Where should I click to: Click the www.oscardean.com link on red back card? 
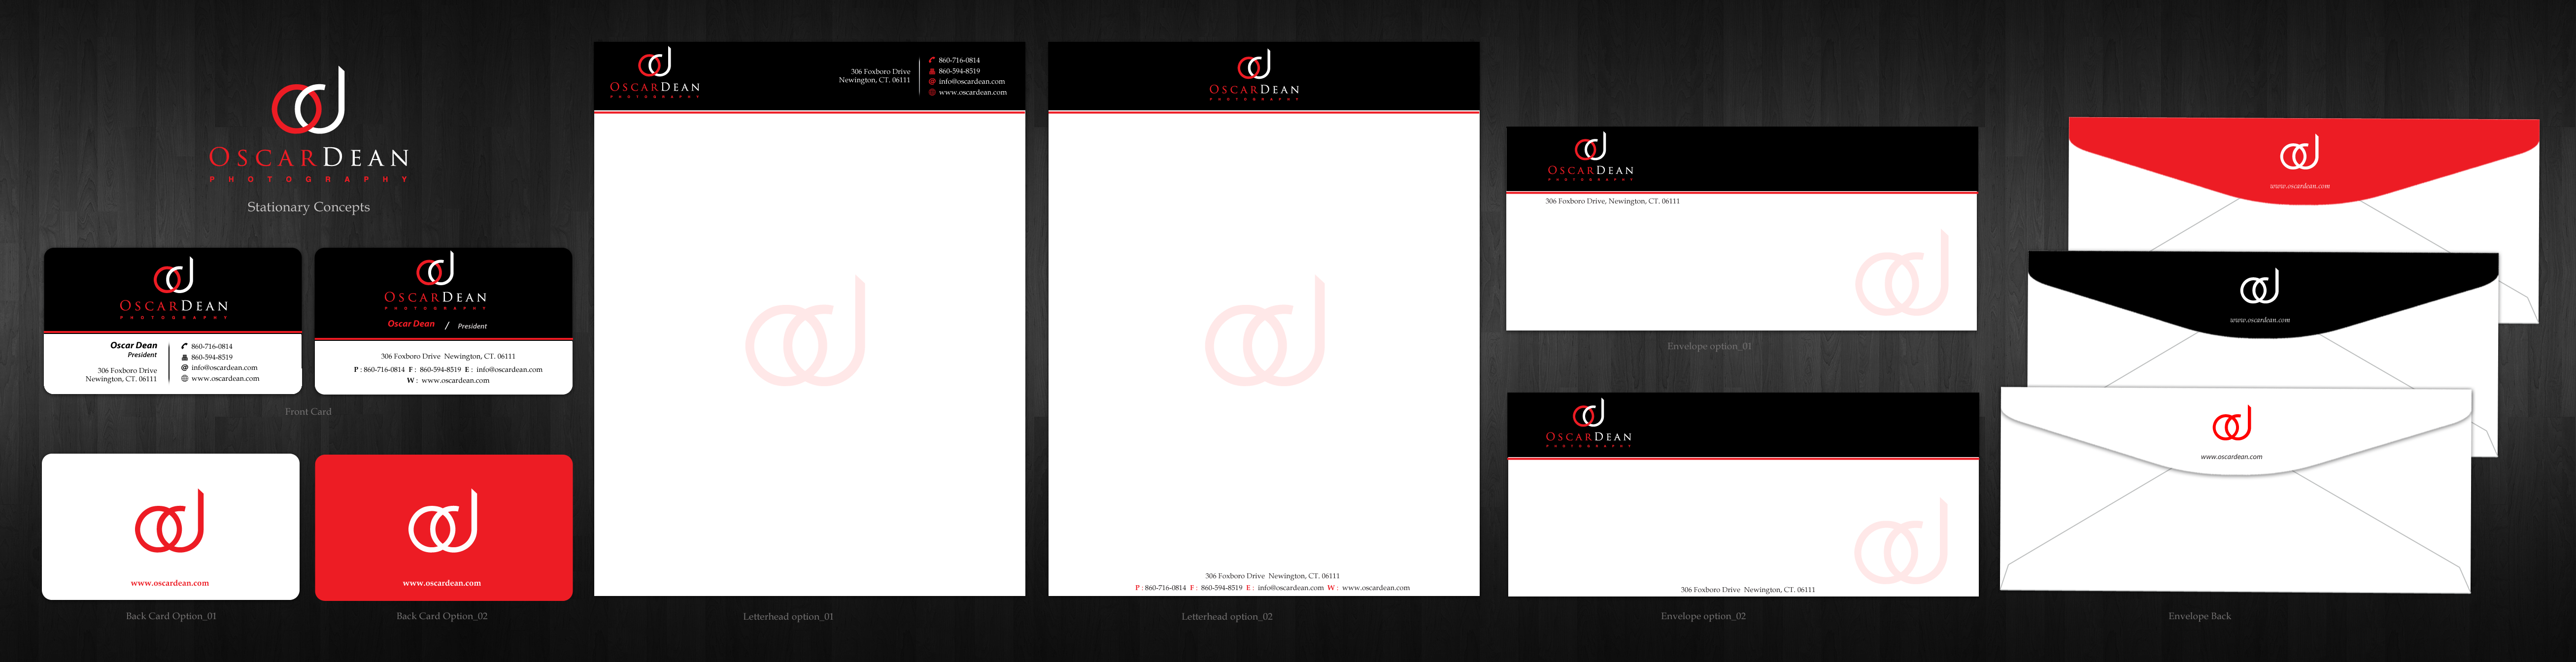[442, 583]
